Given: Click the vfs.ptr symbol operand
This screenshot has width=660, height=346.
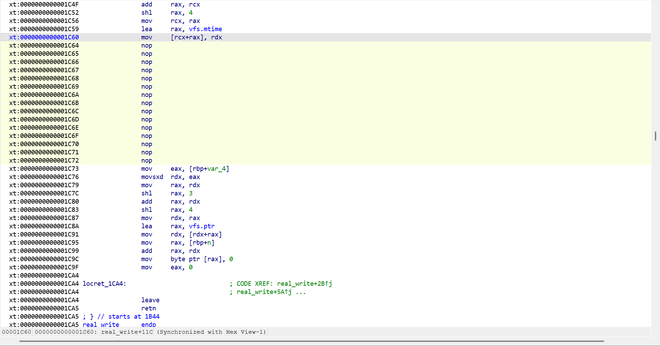Looking at the screenshot, I should pyautogui.click(x=201, y=226).
